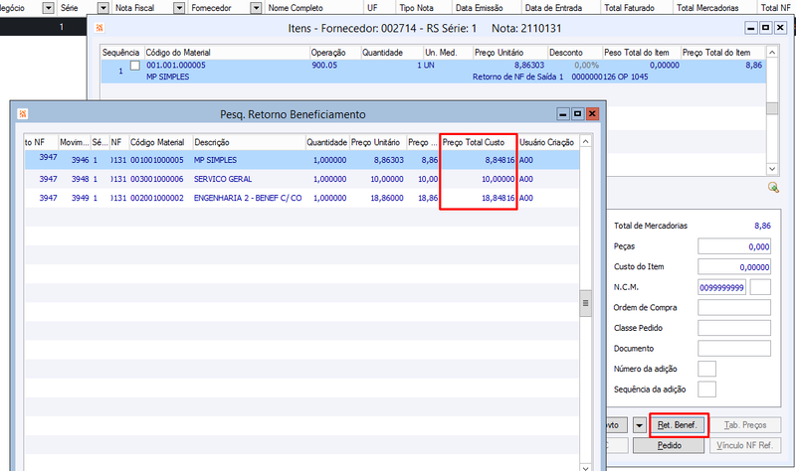Viewport: 796px width, 471px height.
Task: Click the app icon of Pesq. Retorno Beneficiamento window
Action: [x=22, y=114]
